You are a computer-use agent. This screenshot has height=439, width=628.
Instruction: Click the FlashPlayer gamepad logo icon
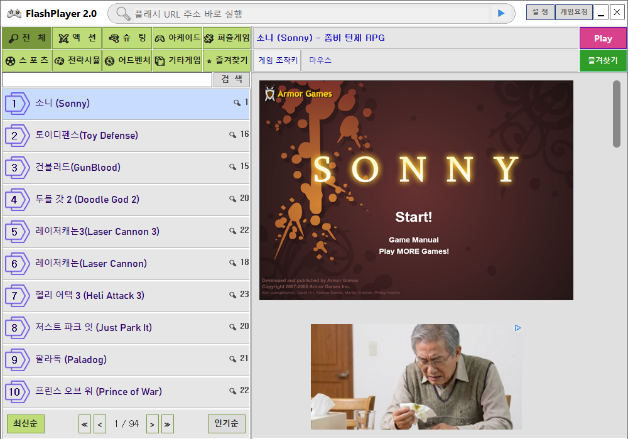(x=14, y=14)
